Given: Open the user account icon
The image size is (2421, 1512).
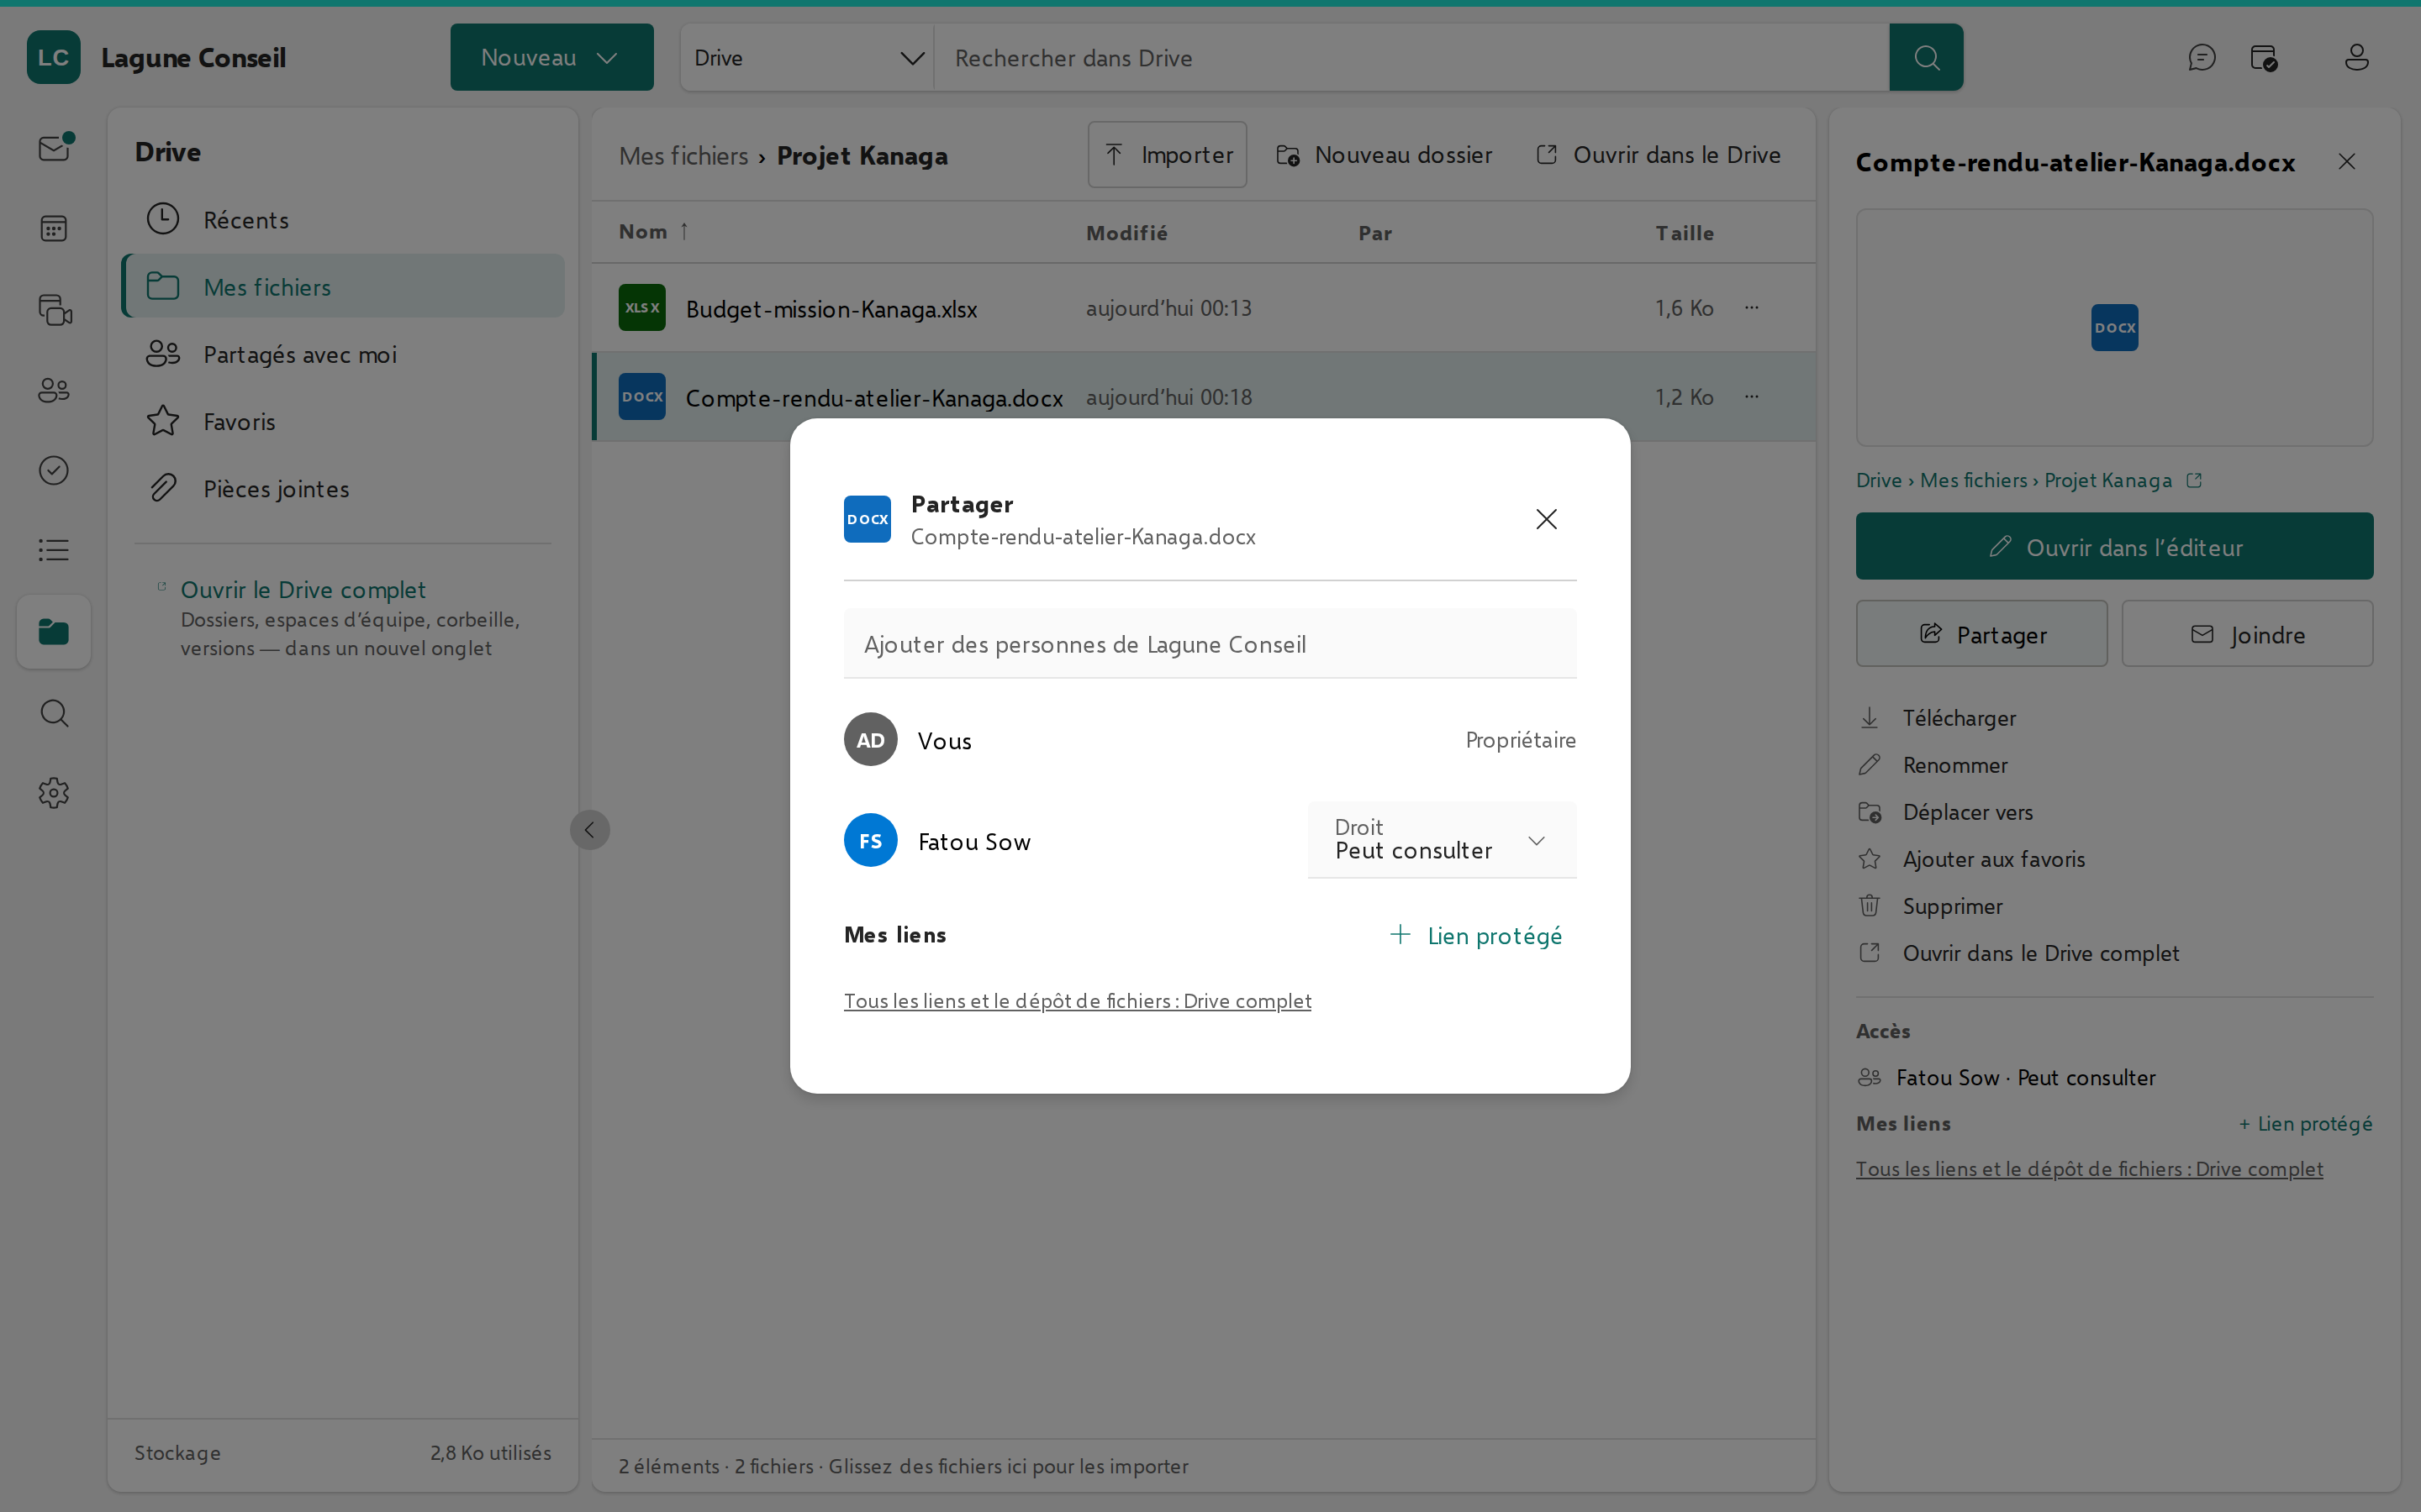Looking at the screenshot, I should tap(2356, 58).
